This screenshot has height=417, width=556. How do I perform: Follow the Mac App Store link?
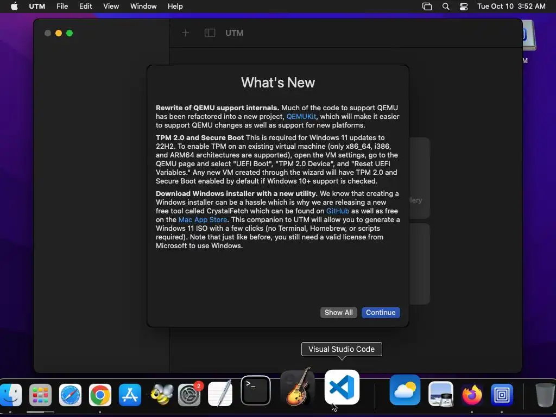[203, 220]
